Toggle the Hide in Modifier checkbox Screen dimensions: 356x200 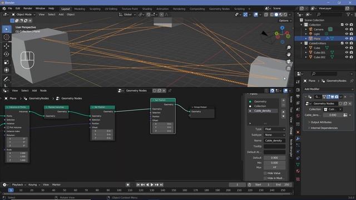tap(265, 178)
